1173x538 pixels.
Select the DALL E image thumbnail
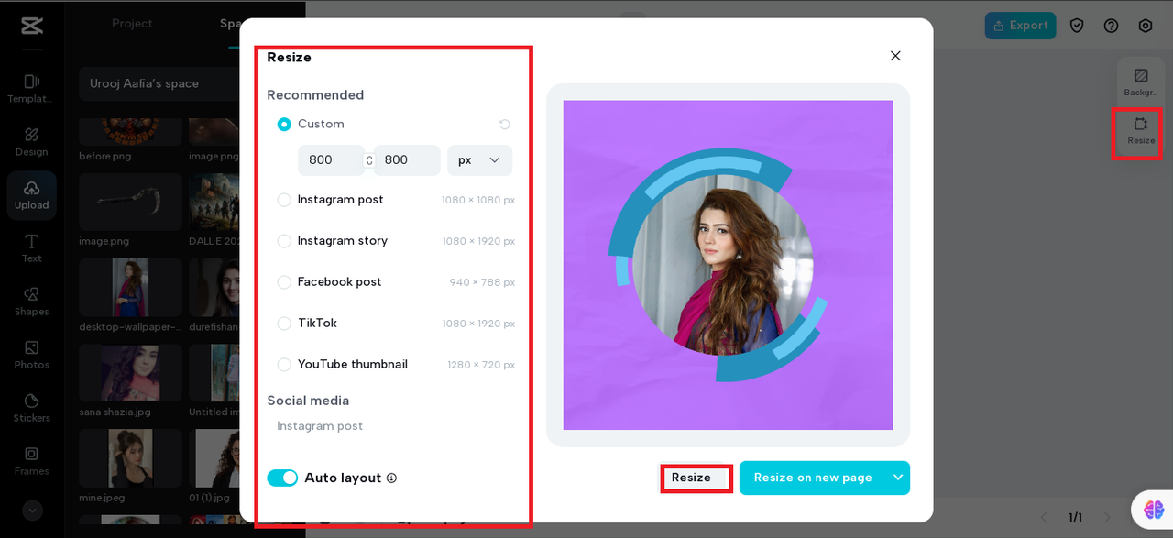(x=214, y=203)
